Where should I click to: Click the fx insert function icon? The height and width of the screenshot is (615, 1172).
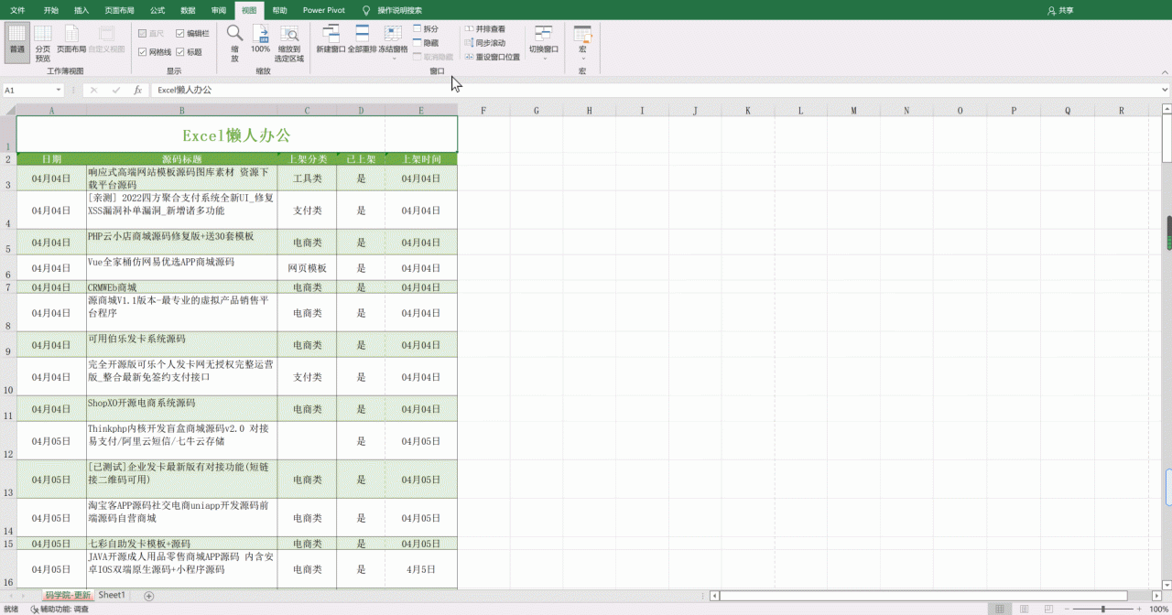[x=138, y=90]
